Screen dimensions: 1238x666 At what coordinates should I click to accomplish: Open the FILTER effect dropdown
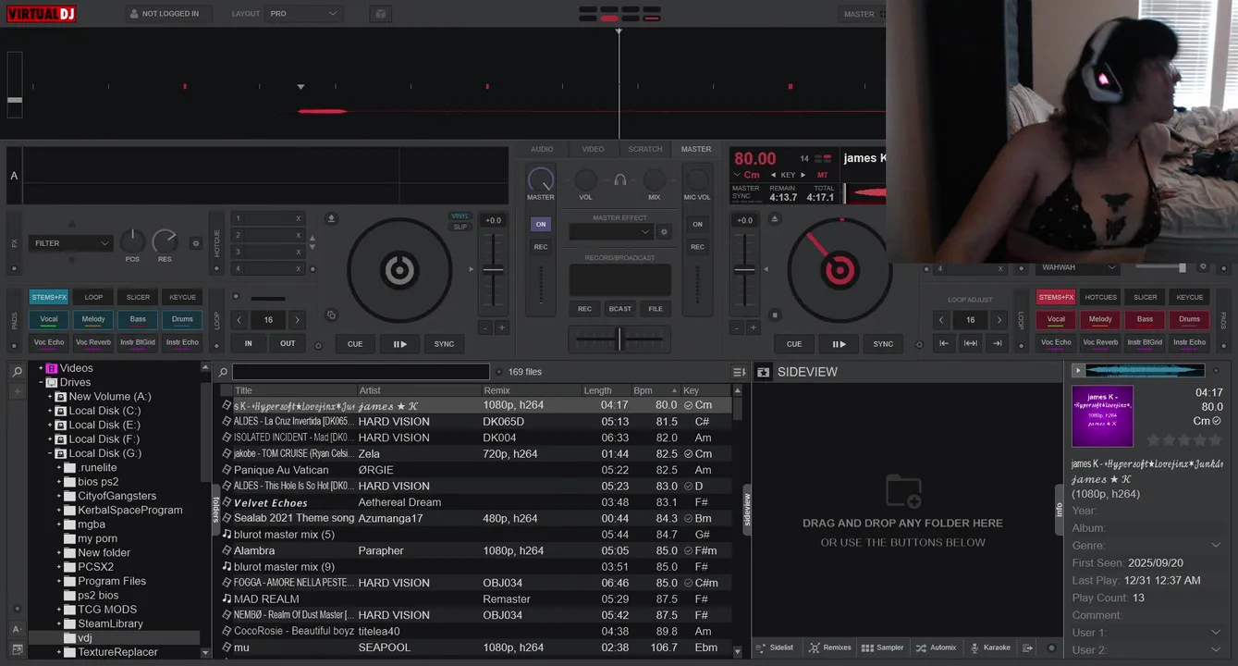(71, 243)
